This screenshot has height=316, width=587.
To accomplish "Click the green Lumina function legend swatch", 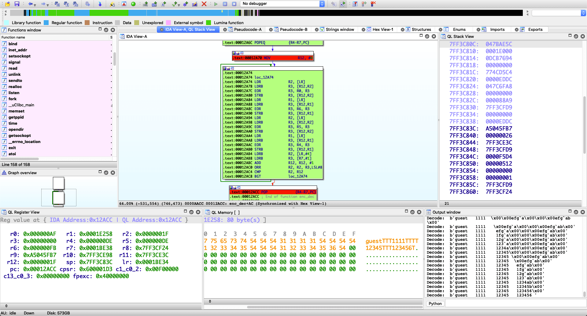I will coord(209,23).
